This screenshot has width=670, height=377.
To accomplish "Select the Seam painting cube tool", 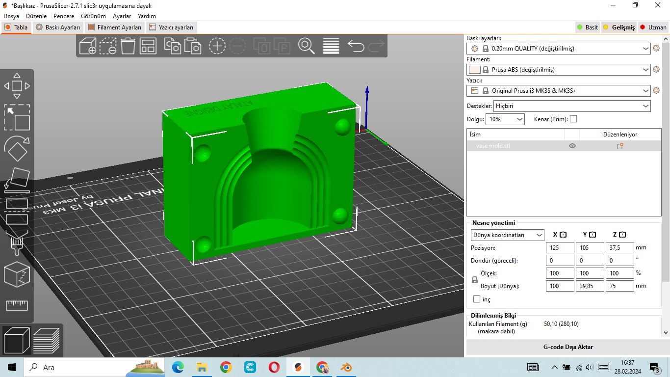I will [x=17, y=274].
